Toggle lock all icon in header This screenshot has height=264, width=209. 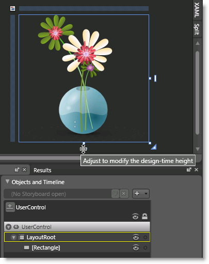144,217
